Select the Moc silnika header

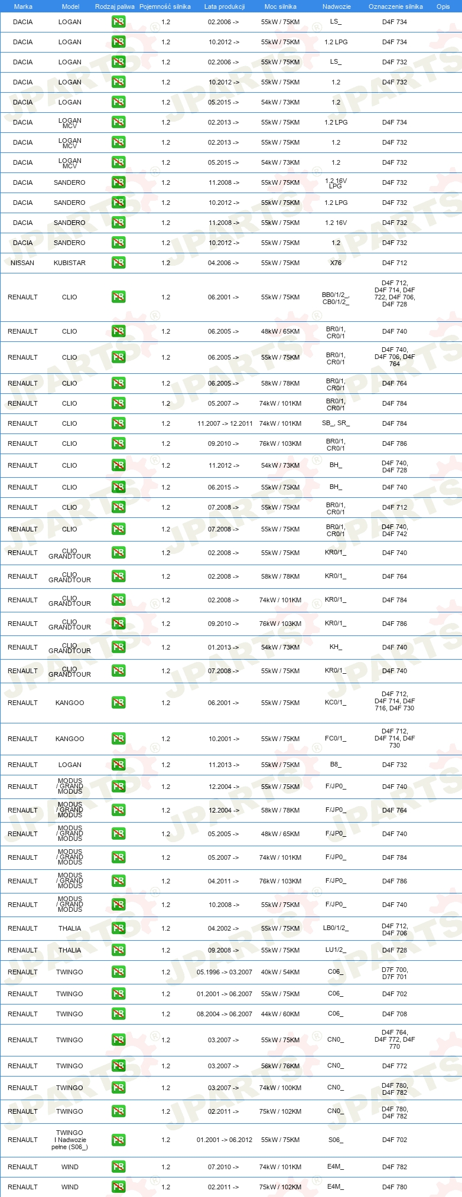[281, 6]
